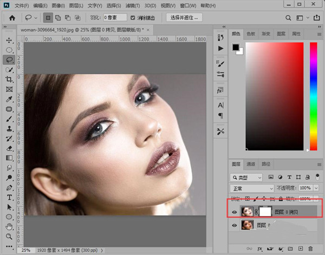
Task: Toggle the 消除锯齿 anti-alias checkbox
Action: click(133, 17)
